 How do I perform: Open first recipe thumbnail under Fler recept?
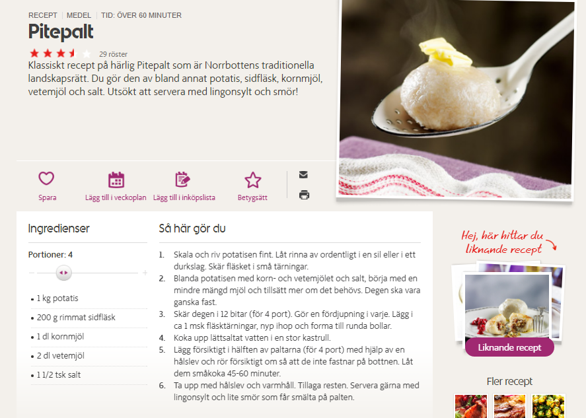[x=471, y=406]
